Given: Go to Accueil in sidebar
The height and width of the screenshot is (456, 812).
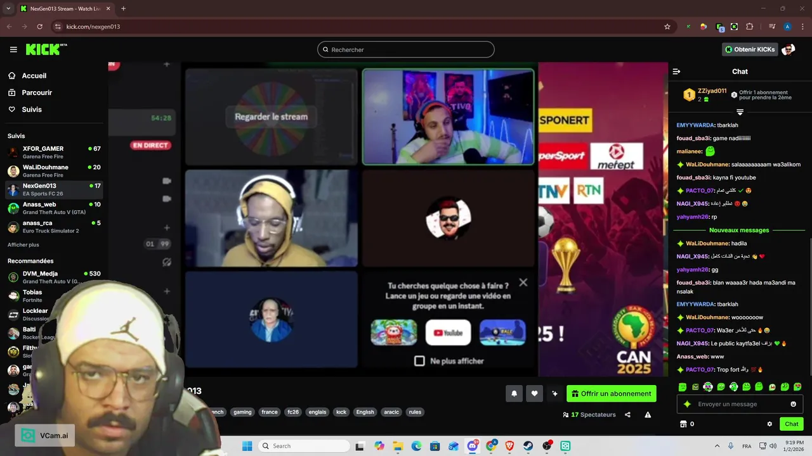Looking at the screenshot, I should tap(34, 75).
